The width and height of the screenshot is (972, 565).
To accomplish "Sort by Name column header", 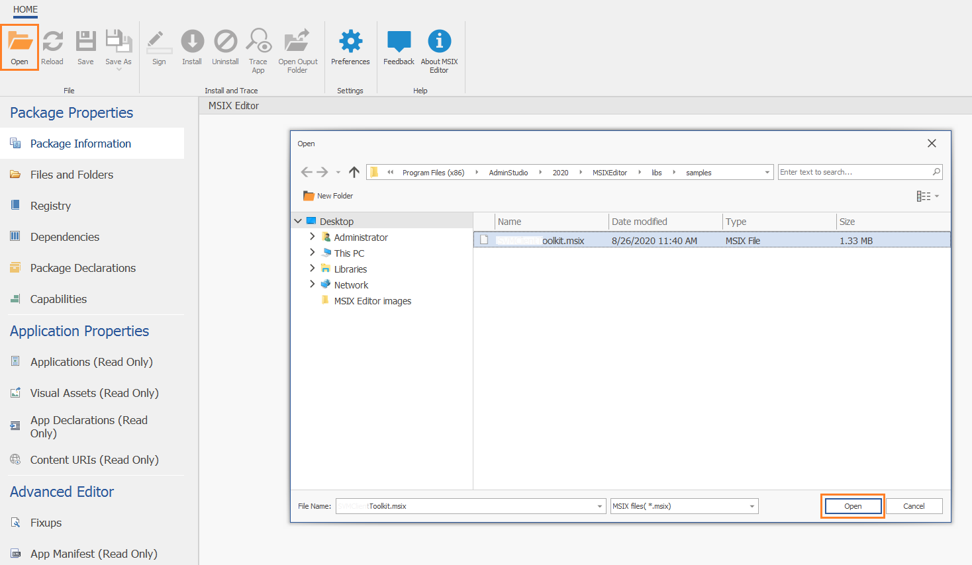I will pyautogui.click(x=551, y=222).
